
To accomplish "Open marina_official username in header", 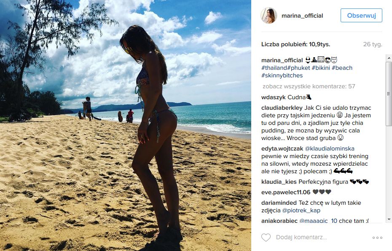I will click(x=302, y=16).
